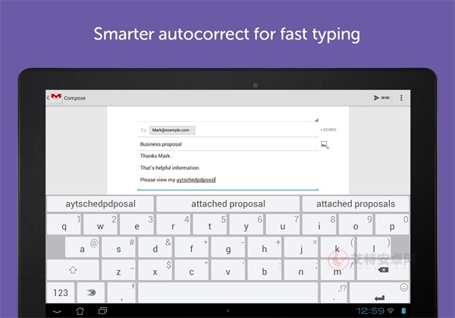Tap the battery status icon

(x=403, y=311)
